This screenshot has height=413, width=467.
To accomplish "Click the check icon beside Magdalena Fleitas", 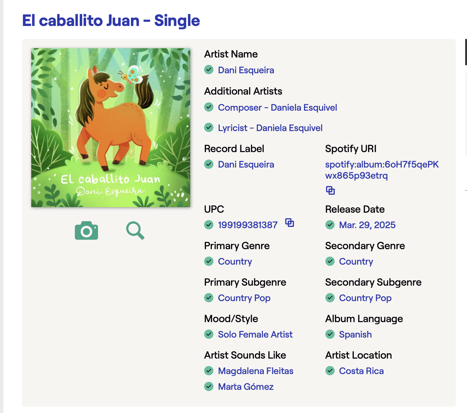I will (209, 371).
